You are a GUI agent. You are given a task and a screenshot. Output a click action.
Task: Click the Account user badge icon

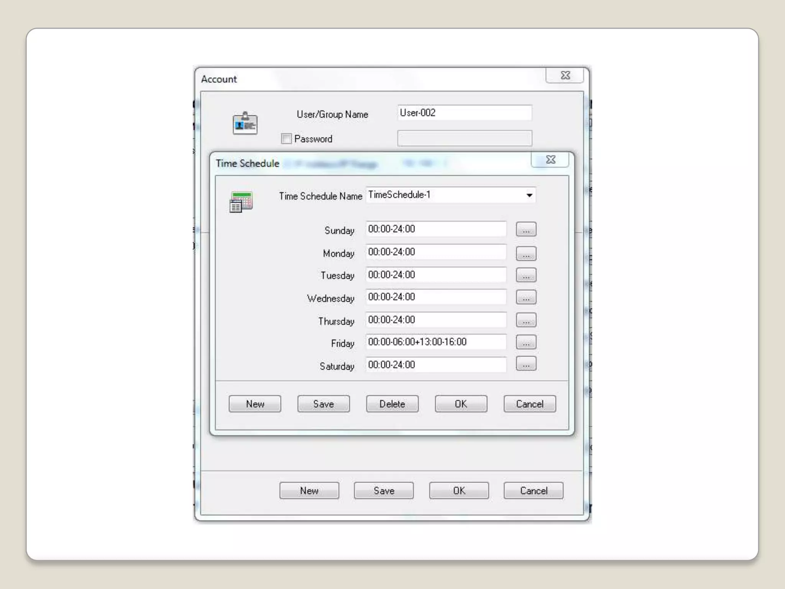245,123
